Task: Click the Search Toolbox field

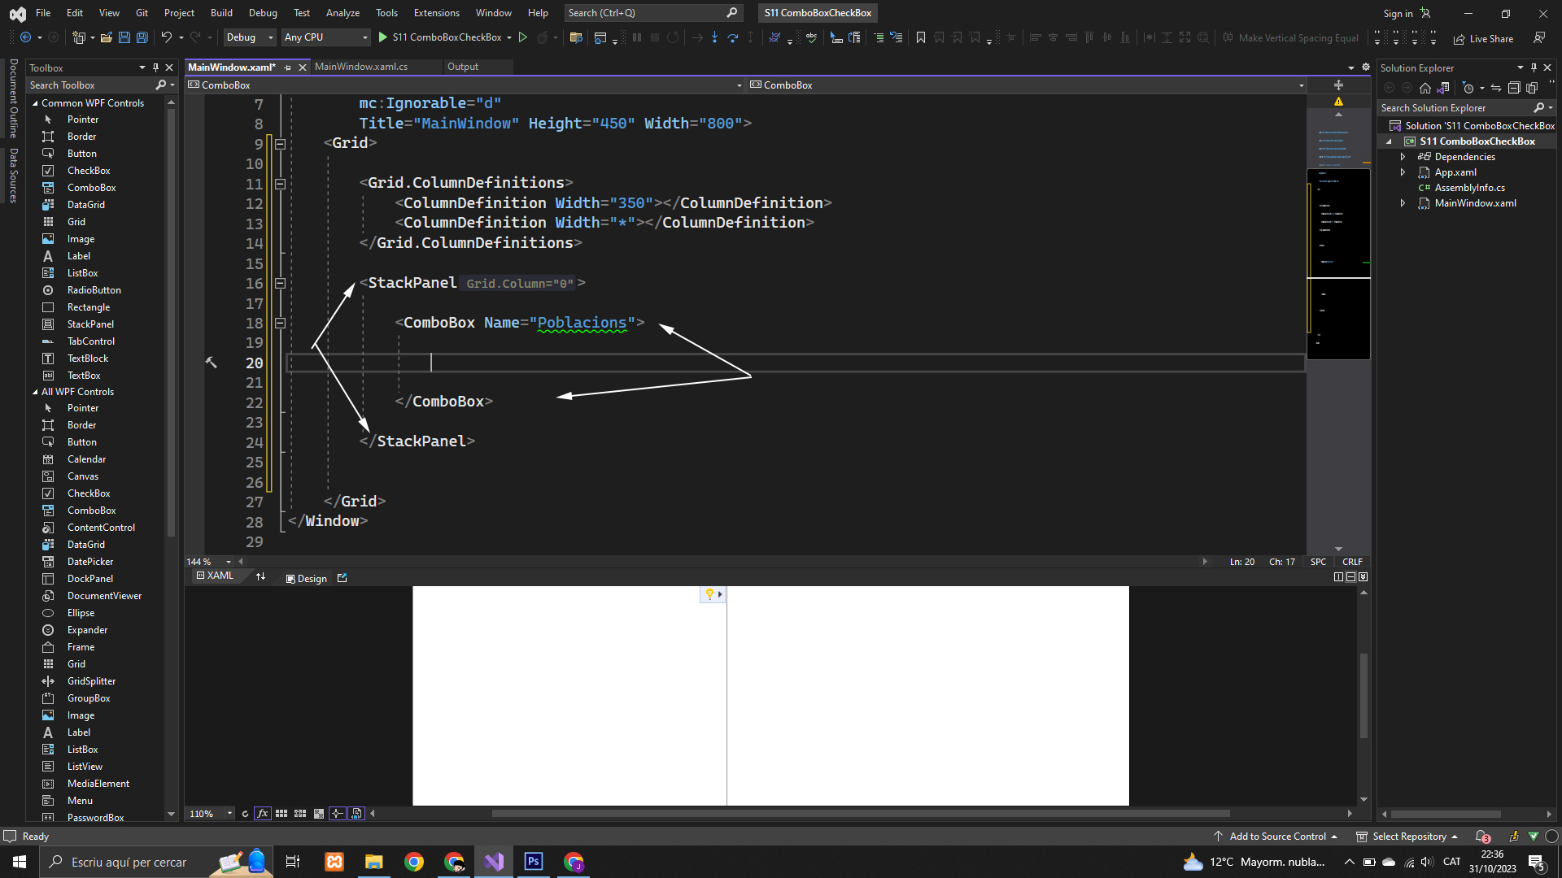Action: [x=89, y=85]
